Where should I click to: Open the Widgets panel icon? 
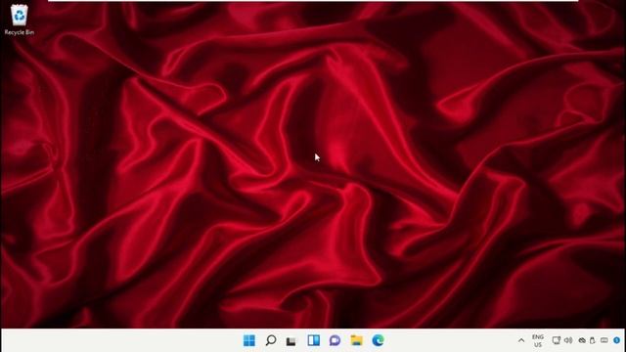(313, 340)
